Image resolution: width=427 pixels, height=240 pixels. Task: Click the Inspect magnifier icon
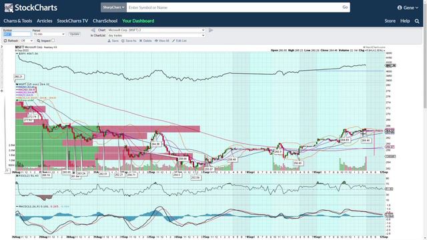(39, 41)
